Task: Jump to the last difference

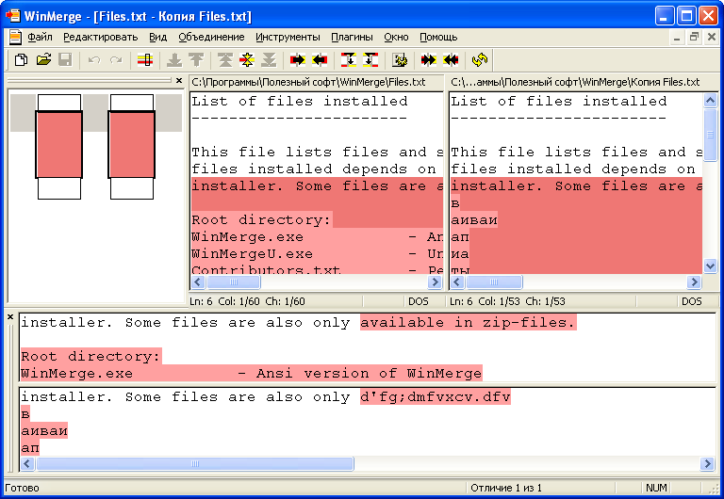Action: click(x=269, y=60)
